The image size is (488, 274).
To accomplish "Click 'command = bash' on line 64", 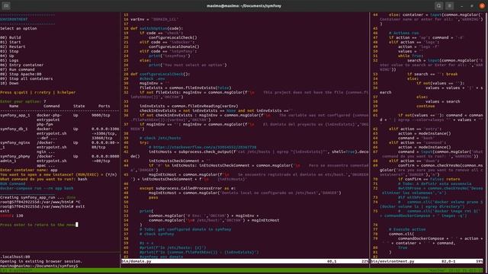I will pos(417,138).
